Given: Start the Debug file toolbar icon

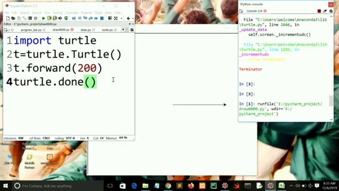Looking at the screenshot, I should pyautogui.click(x=74, y=19).
